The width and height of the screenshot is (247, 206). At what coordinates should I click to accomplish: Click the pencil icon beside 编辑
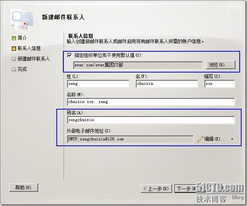200,139
